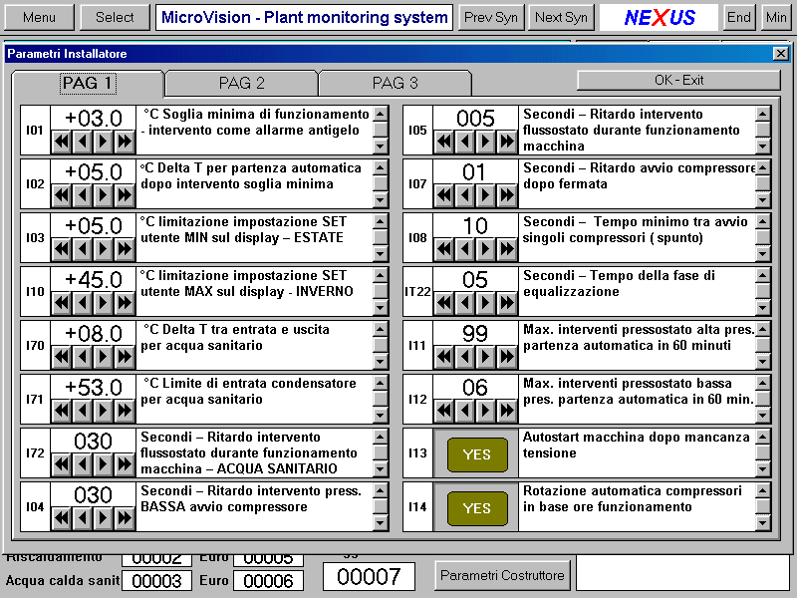Open the PAG 3 tab
Screen dimensions: 797x598
click(x=396, y=84)
